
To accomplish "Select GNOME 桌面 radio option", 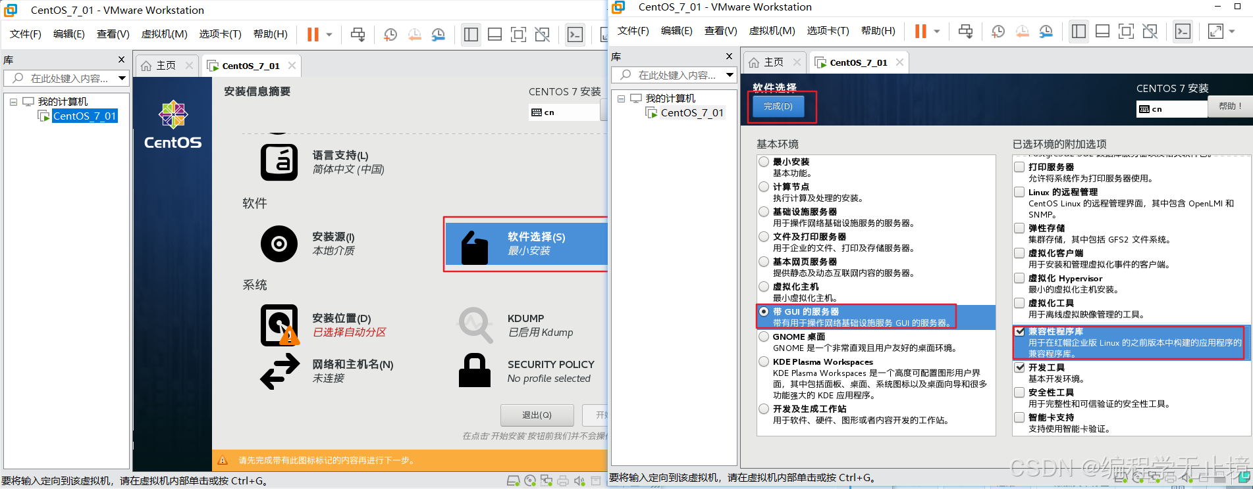I will click(764, 337).
